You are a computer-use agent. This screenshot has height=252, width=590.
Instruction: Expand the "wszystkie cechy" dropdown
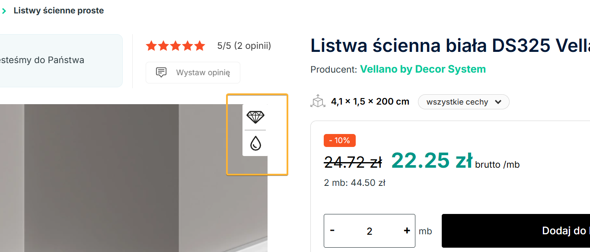click(x=463, y=102)
